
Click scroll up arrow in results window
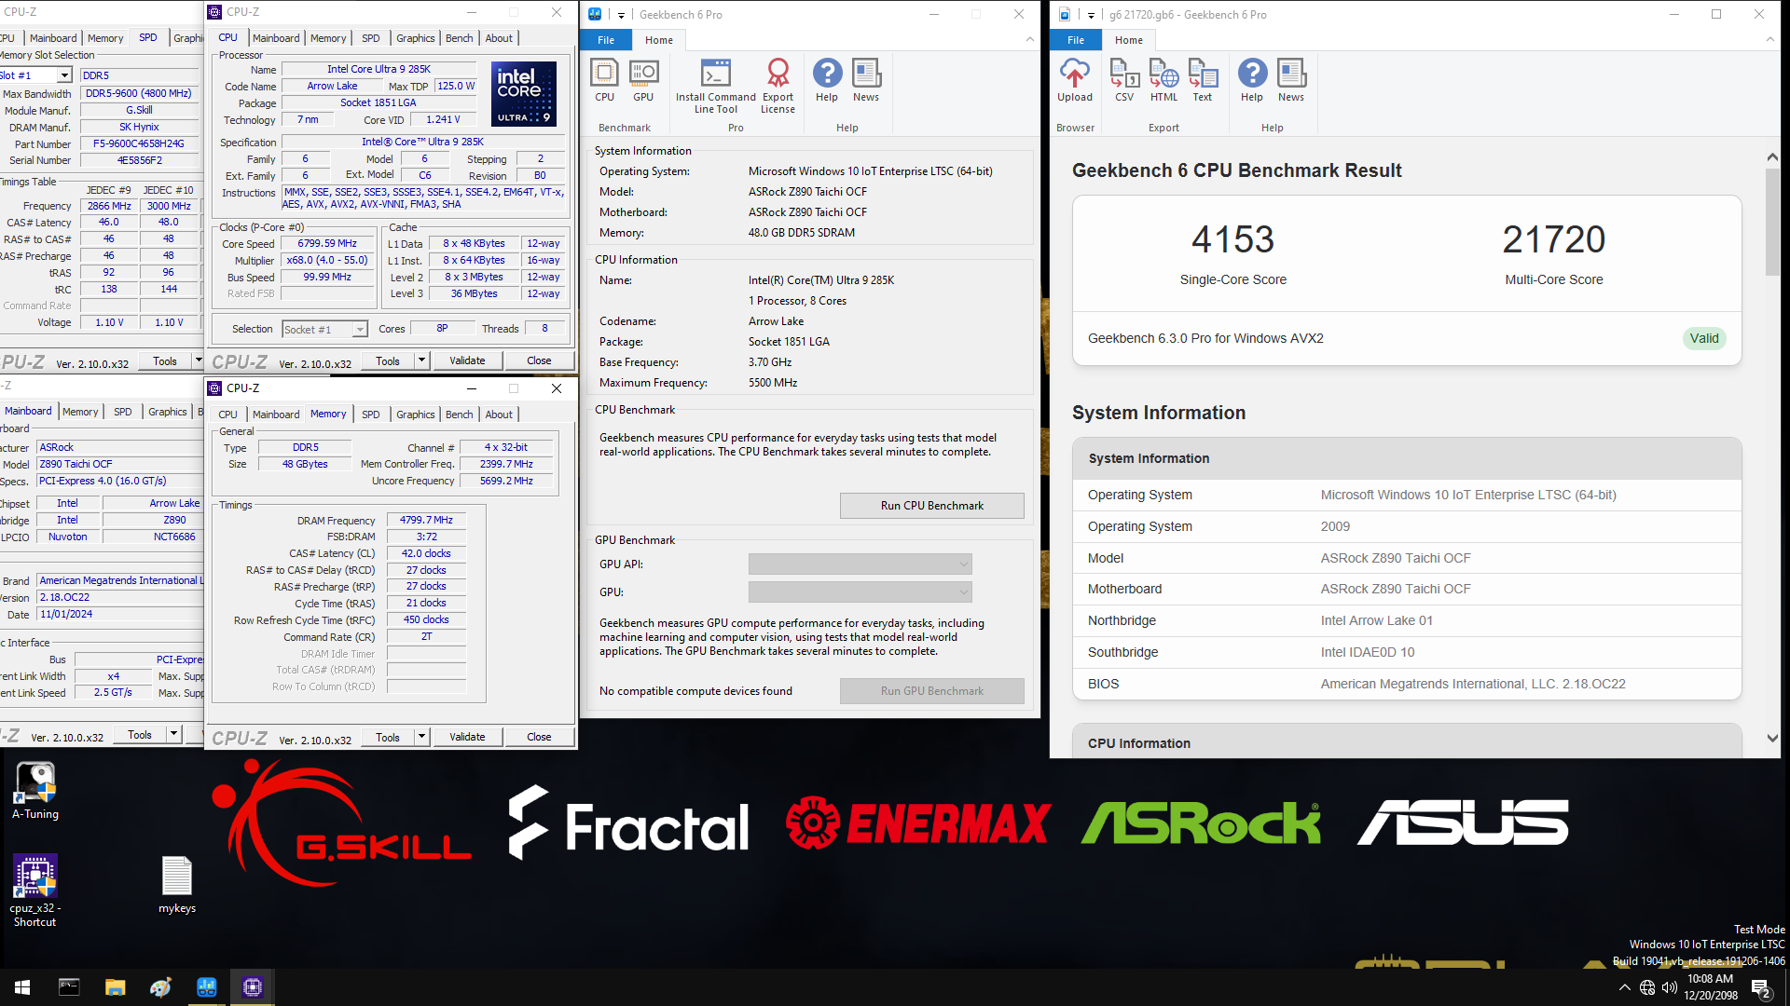(1771, 157)
